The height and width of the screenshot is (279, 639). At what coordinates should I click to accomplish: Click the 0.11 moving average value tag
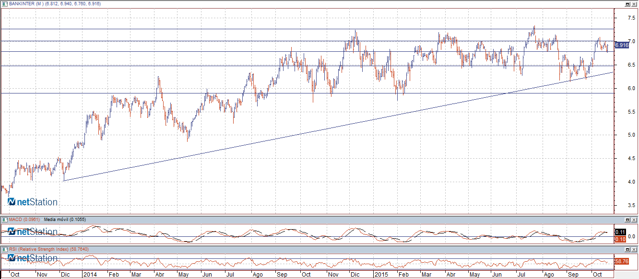620,232
